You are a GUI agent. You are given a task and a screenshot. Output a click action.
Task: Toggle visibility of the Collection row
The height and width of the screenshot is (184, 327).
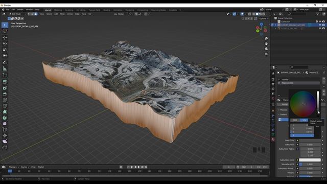[320, 21]
